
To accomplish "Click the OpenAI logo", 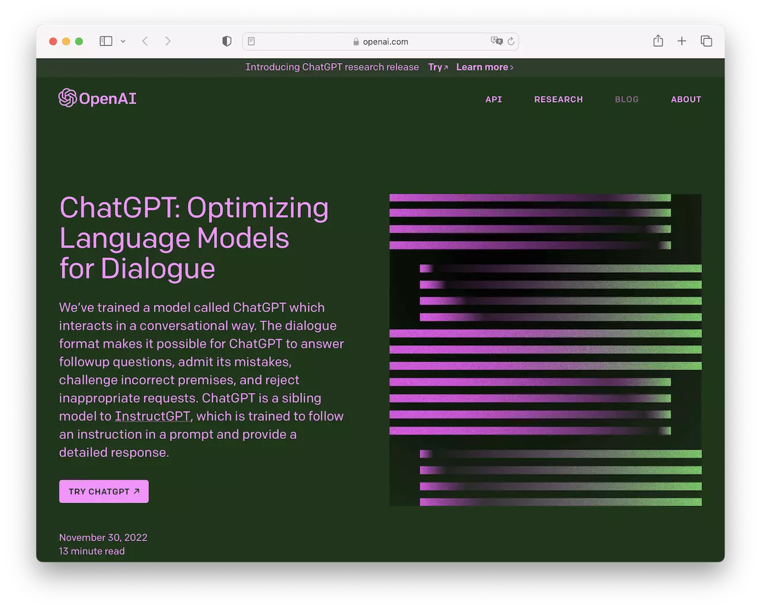I will click(x=98, y=98).
